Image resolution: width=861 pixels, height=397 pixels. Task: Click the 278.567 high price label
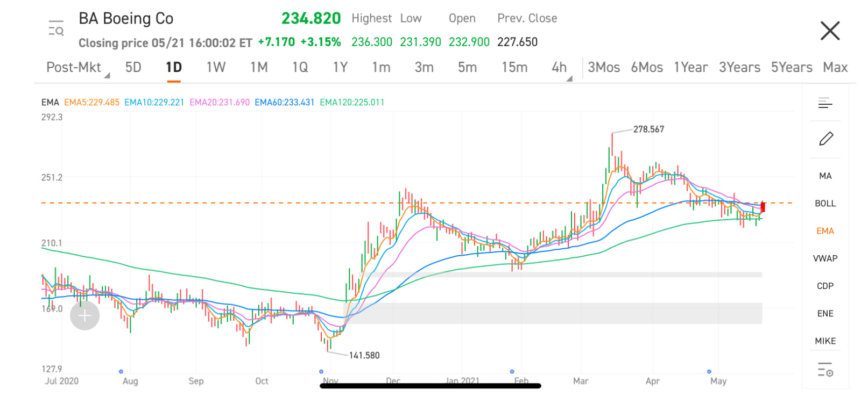(x=648, y=129)
